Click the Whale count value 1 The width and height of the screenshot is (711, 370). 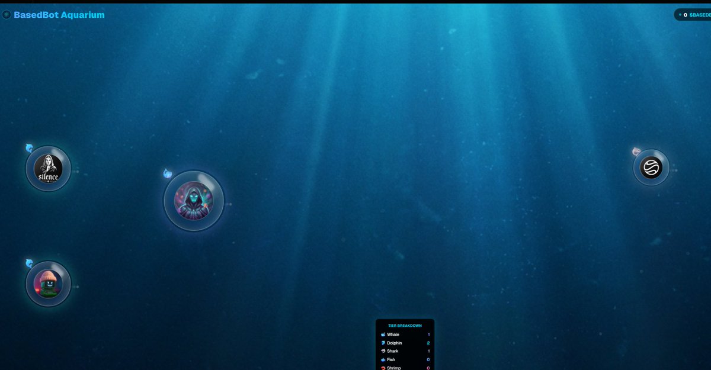428,334
